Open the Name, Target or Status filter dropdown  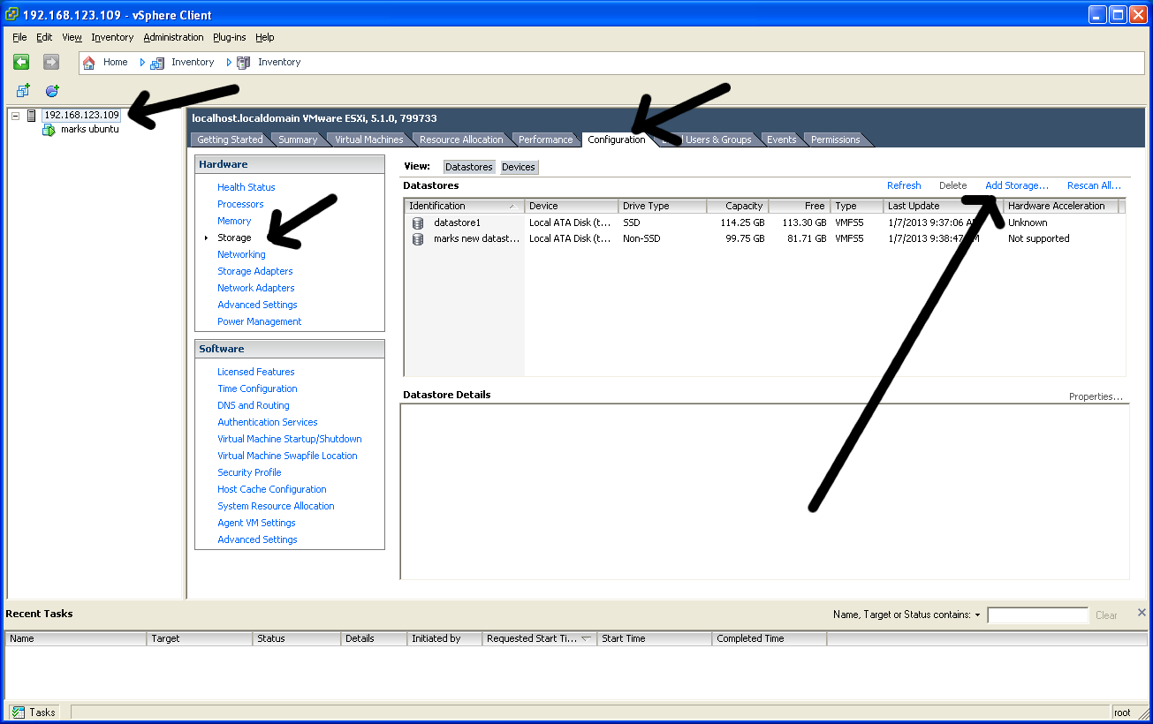[978, 615]
